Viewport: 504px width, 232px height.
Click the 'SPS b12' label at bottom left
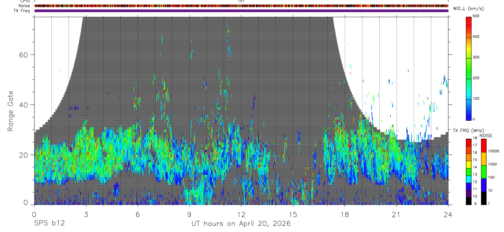(x=49, y=224)
